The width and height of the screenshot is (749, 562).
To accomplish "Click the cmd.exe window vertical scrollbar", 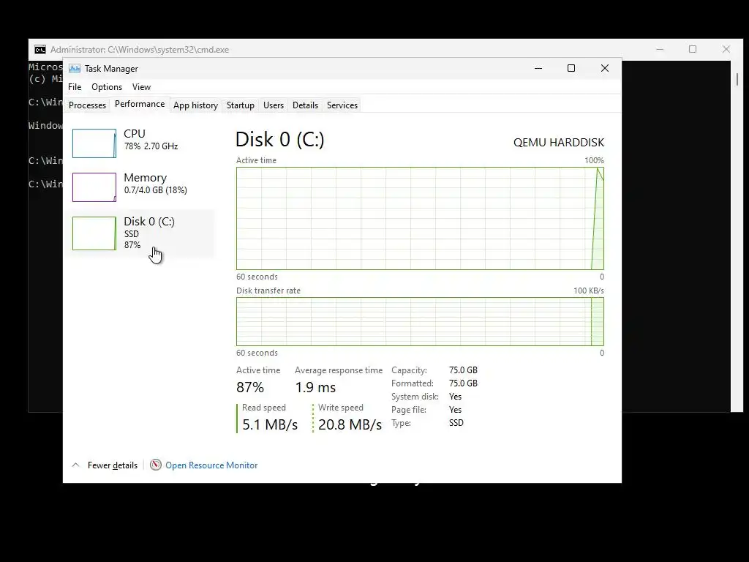I will (x=737, y=236).
